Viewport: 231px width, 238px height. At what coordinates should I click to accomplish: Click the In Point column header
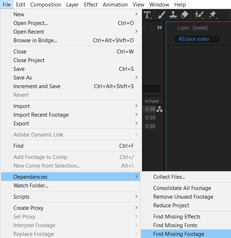152,101
